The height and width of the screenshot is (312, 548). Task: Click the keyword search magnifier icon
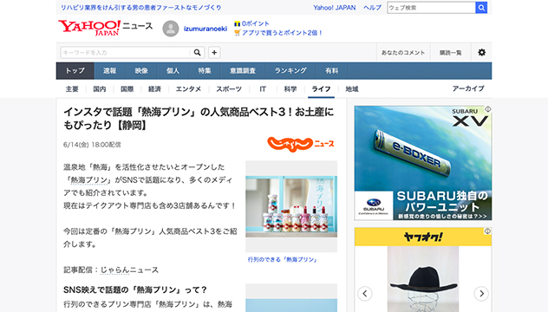click(197, 52)
